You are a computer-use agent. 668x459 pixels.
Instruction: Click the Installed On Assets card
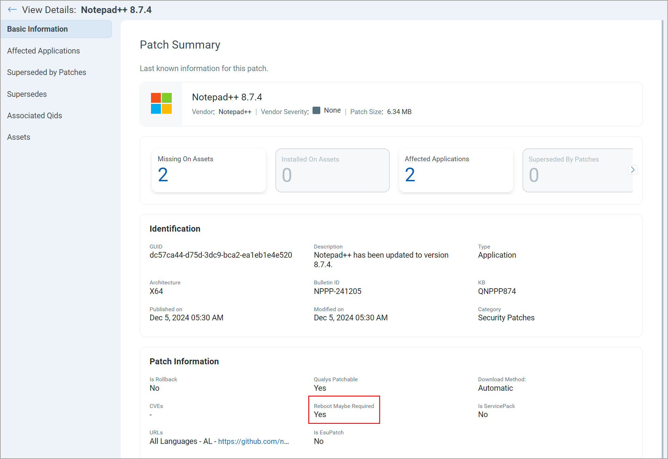[332, 170]
